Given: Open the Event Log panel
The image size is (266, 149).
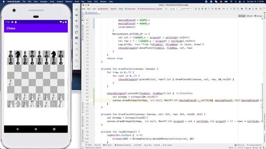Looking at the screenshot, I should [x=239, y=145].
